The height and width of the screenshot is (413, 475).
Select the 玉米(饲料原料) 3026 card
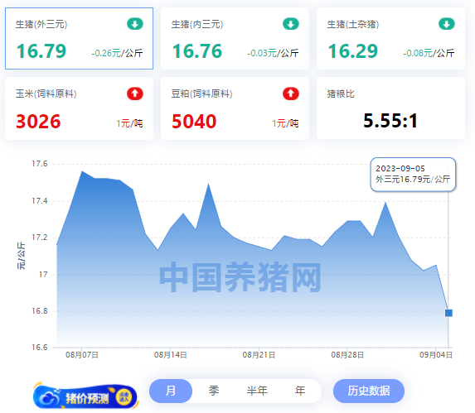pyautogui.click(x=79, y=108)
